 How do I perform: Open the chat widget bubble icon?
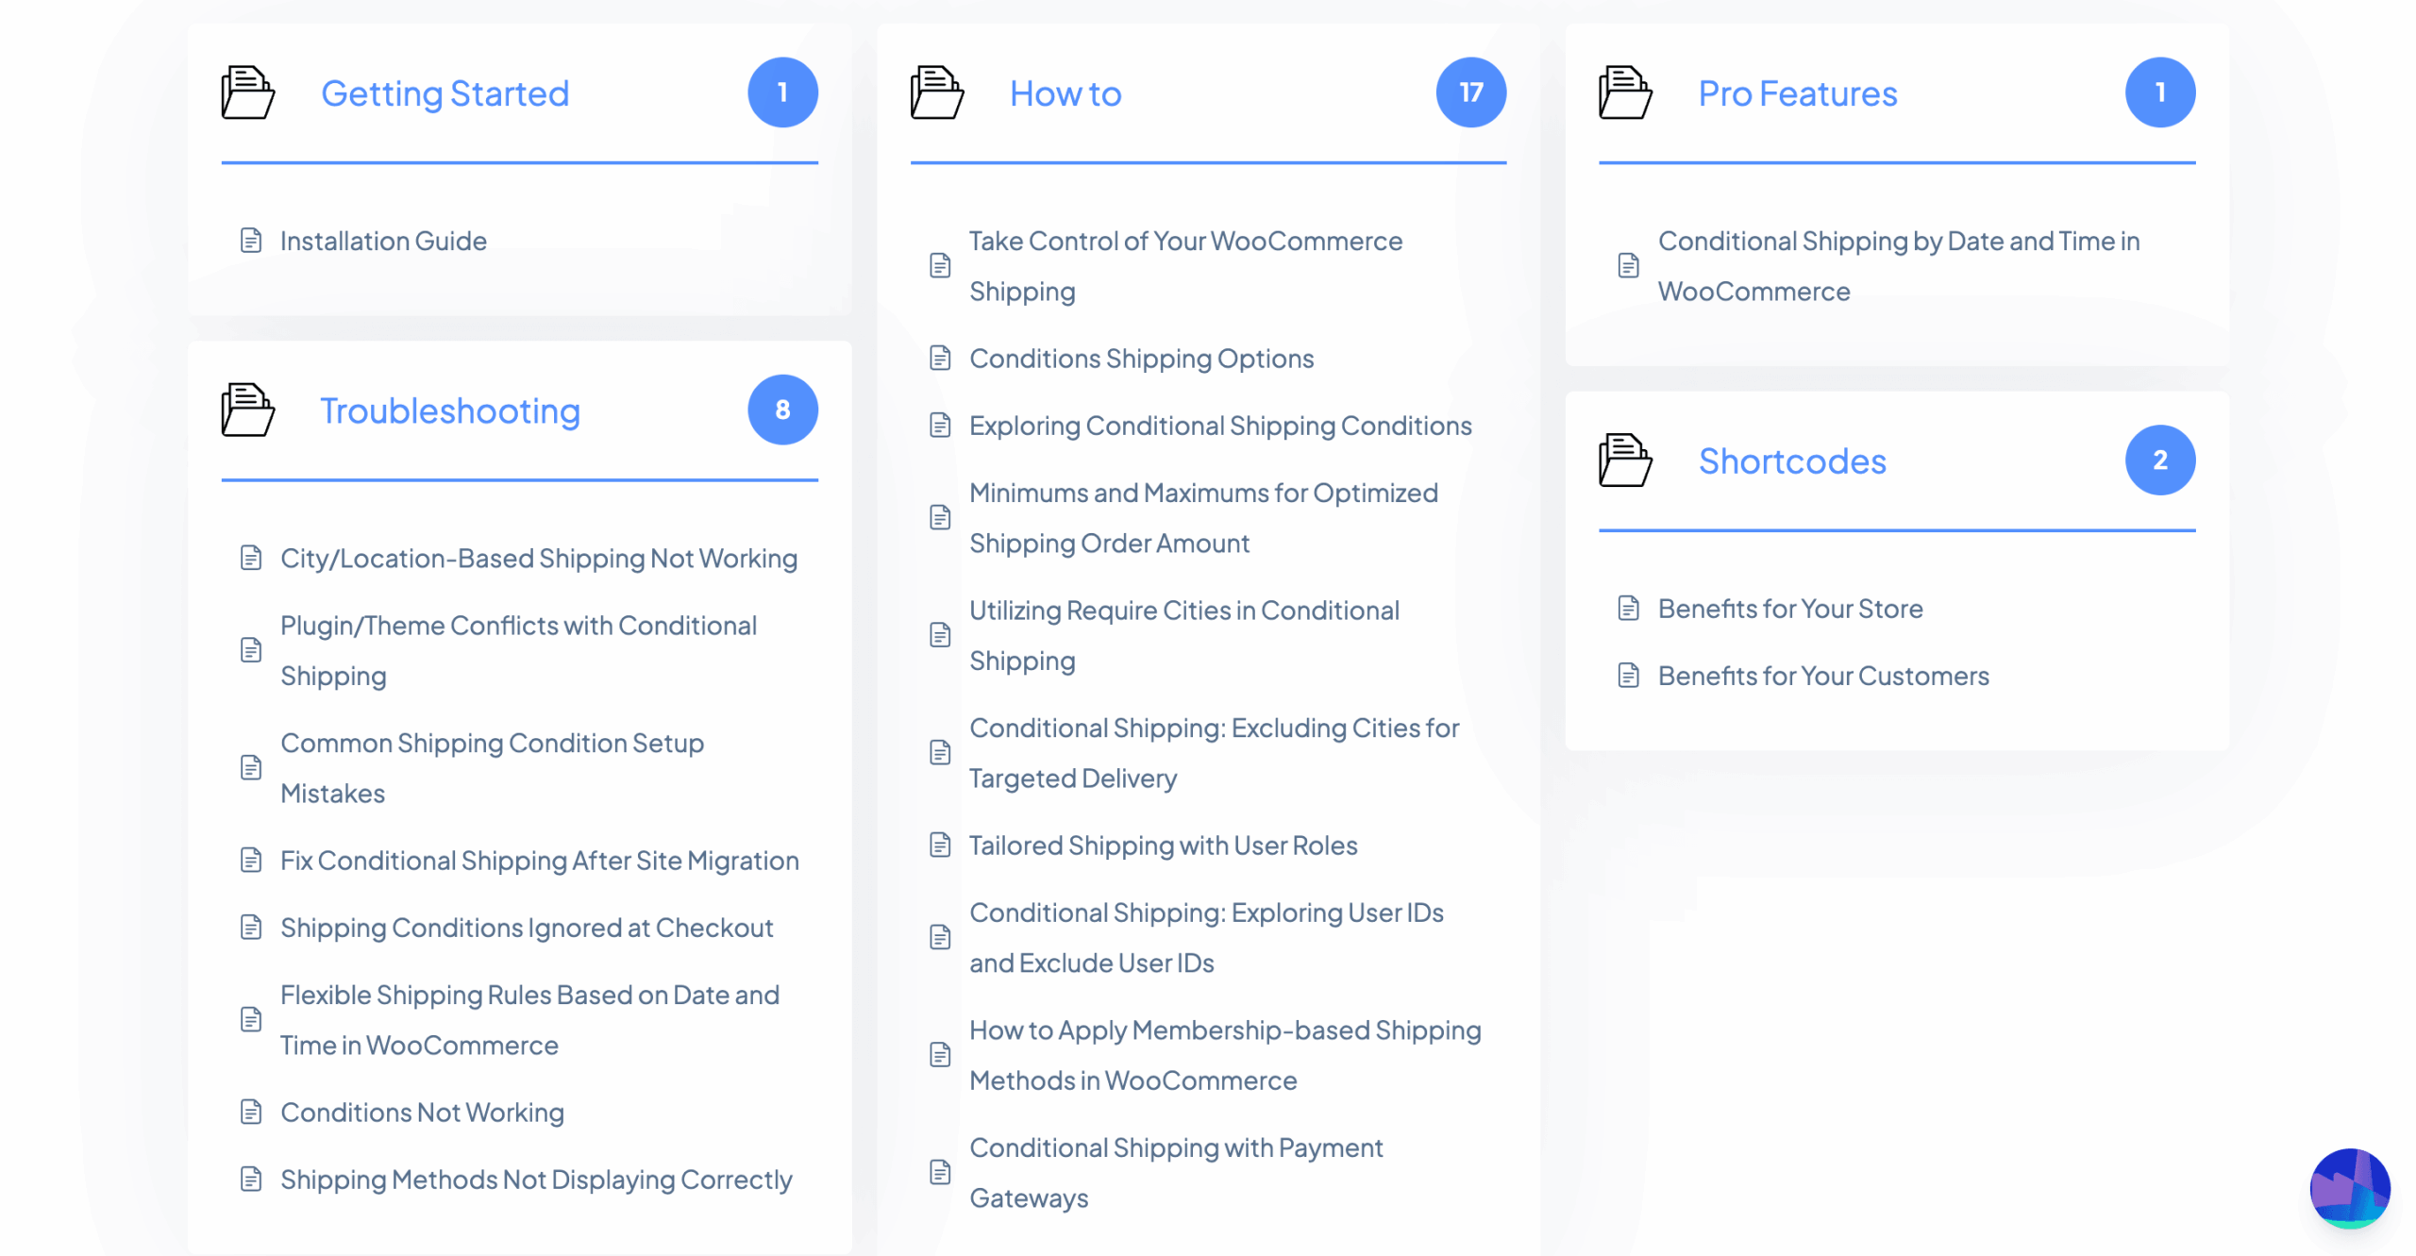pyautogui.click(x=2348, y=1187)
